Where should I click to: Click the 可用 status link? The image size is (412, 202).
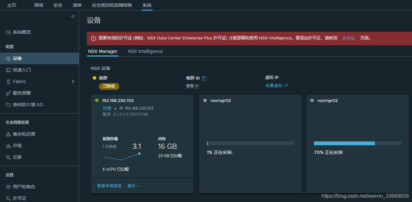click(107, 108)
